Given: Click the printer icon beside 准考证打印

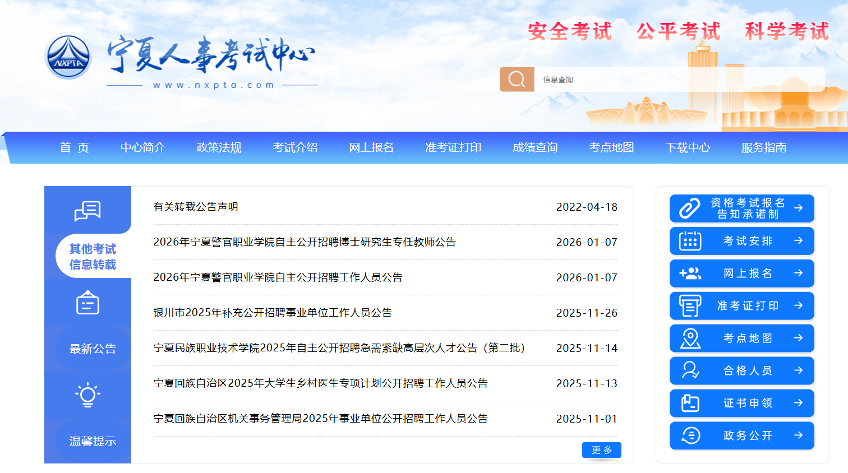Looking at the screenshot, I should point(690,306).
